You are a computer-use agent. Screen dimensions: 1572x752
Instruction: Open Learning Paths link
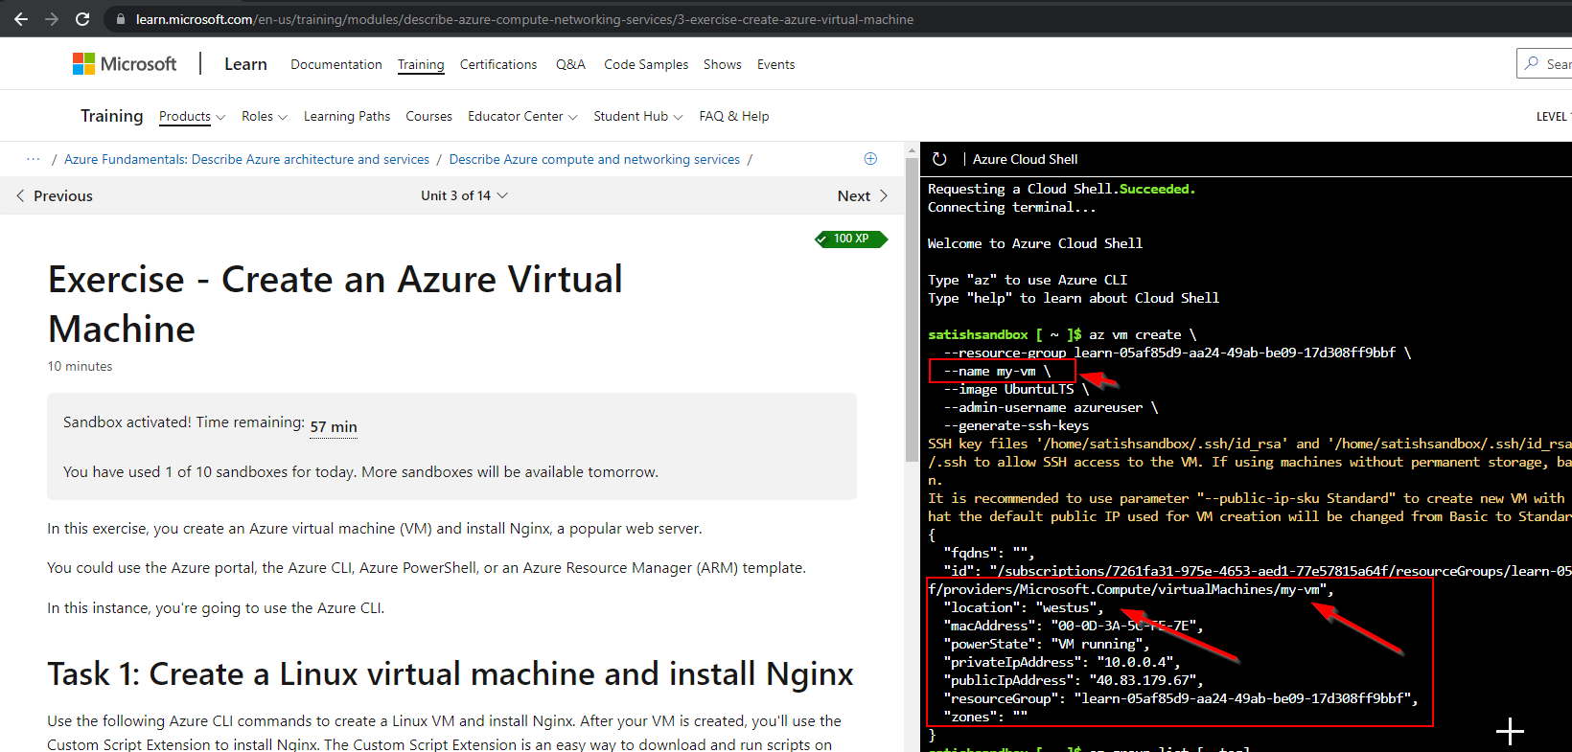point(347,116)
